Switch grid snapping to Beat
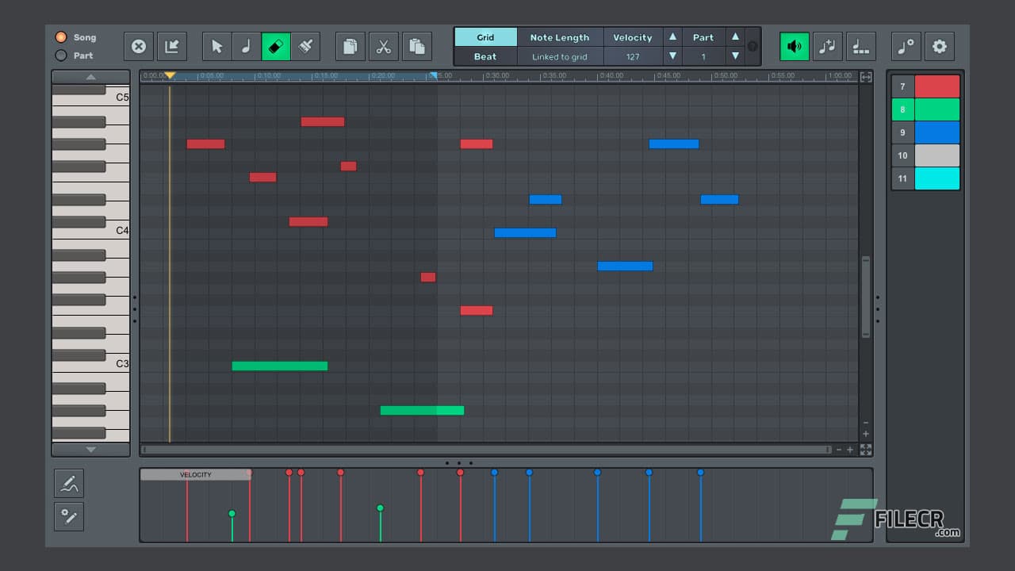 point(485,56)
